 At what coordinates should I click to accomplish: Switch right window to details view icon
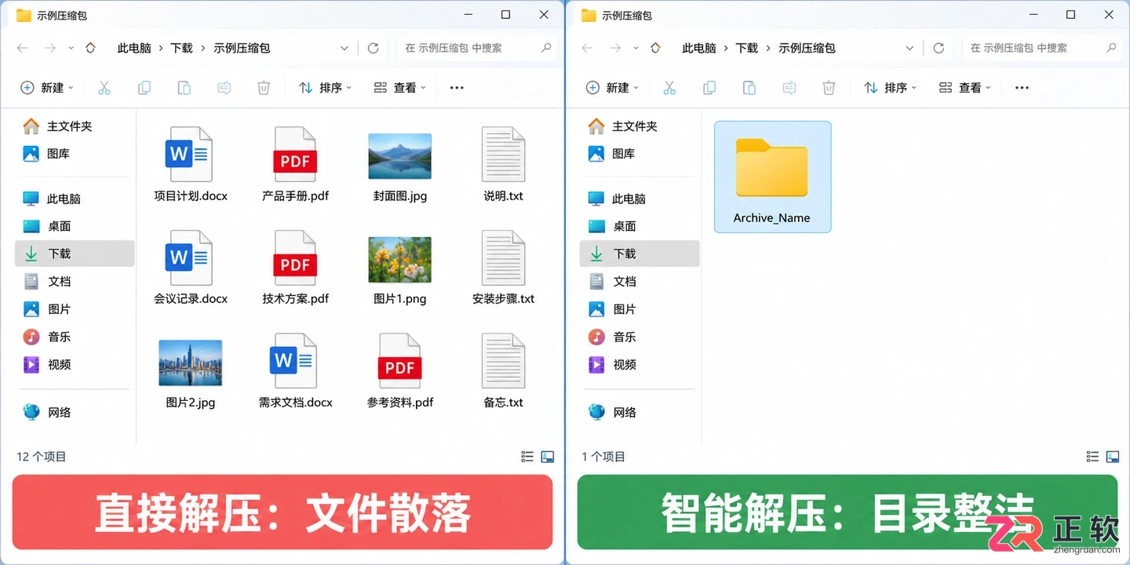[x=1092, y=457]
